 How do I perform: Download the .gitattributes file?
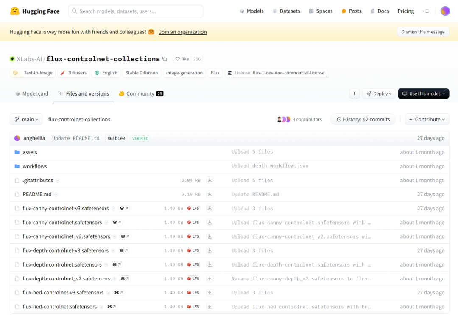[x=210, y=180]
